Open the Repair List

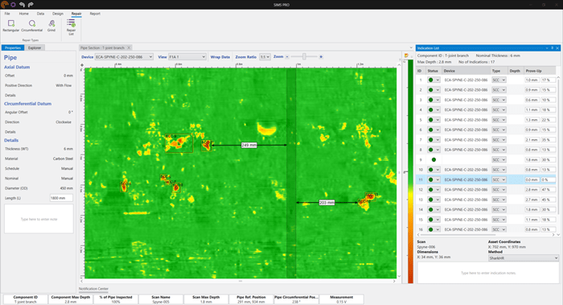[x=71, y=27]
